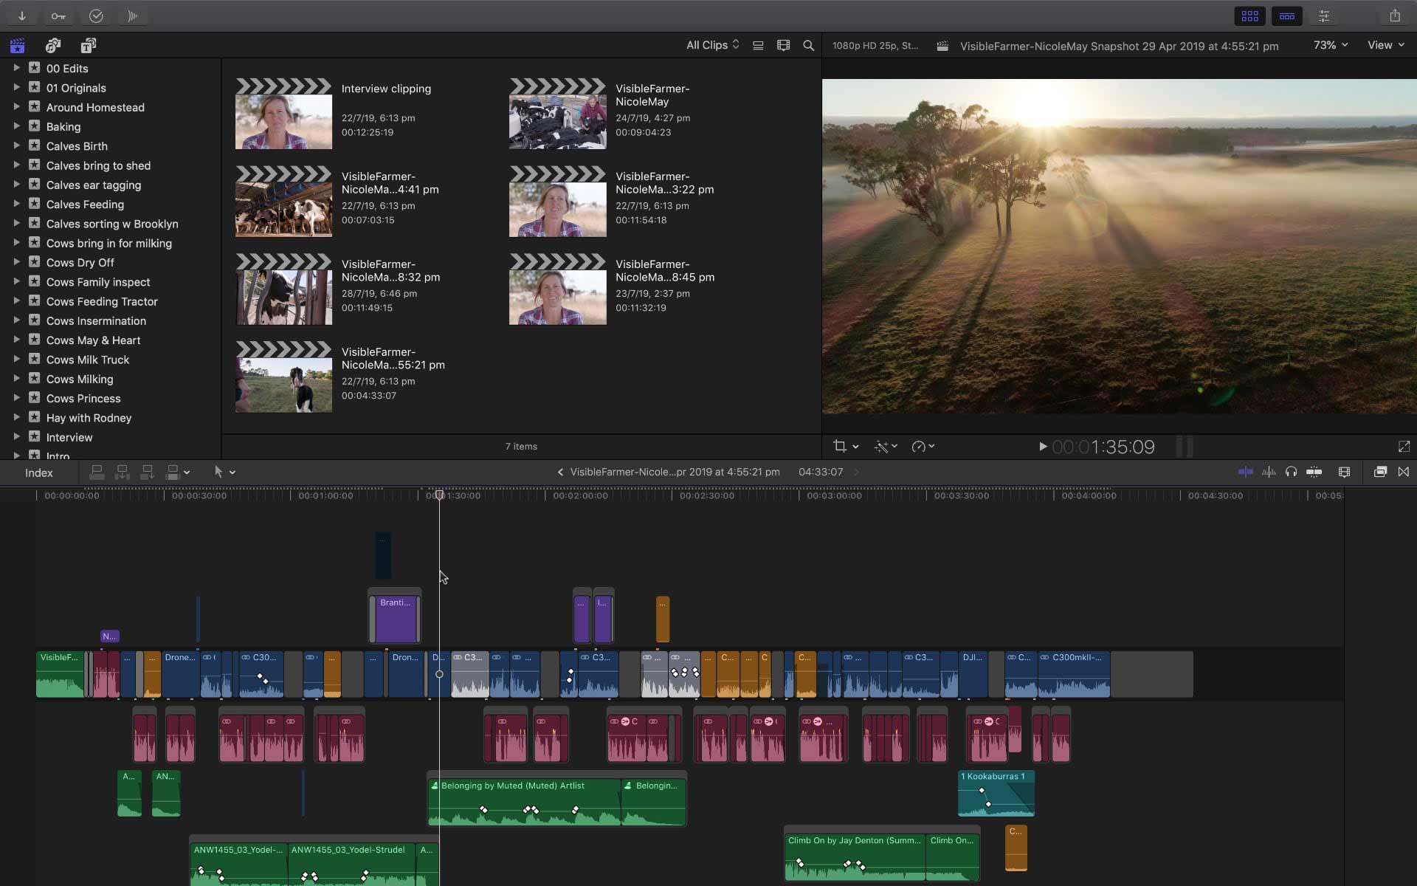Show the Inspector sliders icon

[x=1325, y=16]
